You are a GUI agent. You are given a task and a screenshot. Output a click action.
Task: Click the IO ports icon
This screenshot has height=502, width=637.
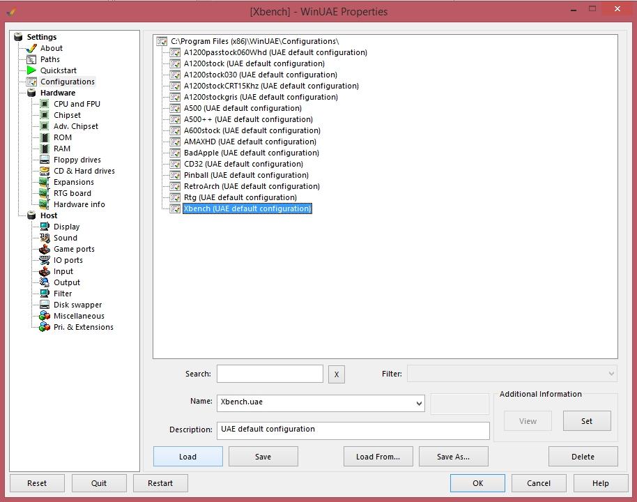pos(45,260)
